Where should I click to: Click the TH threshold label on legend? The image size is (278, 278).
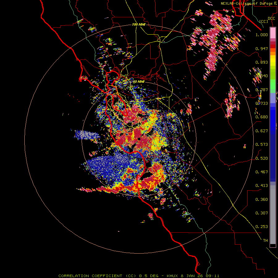tap(265, 241)
